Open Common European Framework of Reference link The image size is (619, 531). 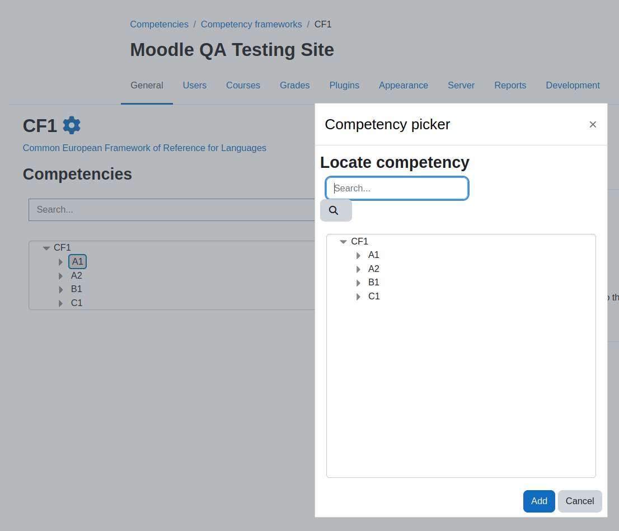(144, 148)
